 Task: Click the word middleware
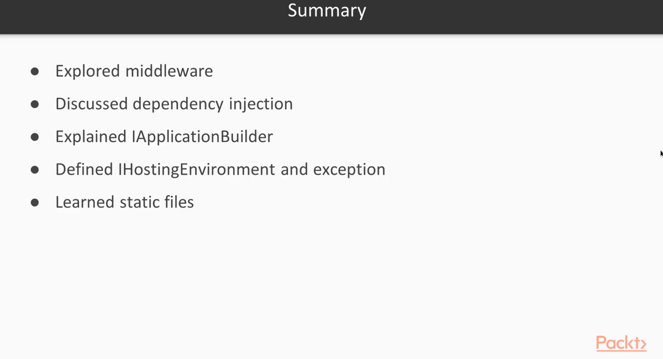[x=169, y=71]
